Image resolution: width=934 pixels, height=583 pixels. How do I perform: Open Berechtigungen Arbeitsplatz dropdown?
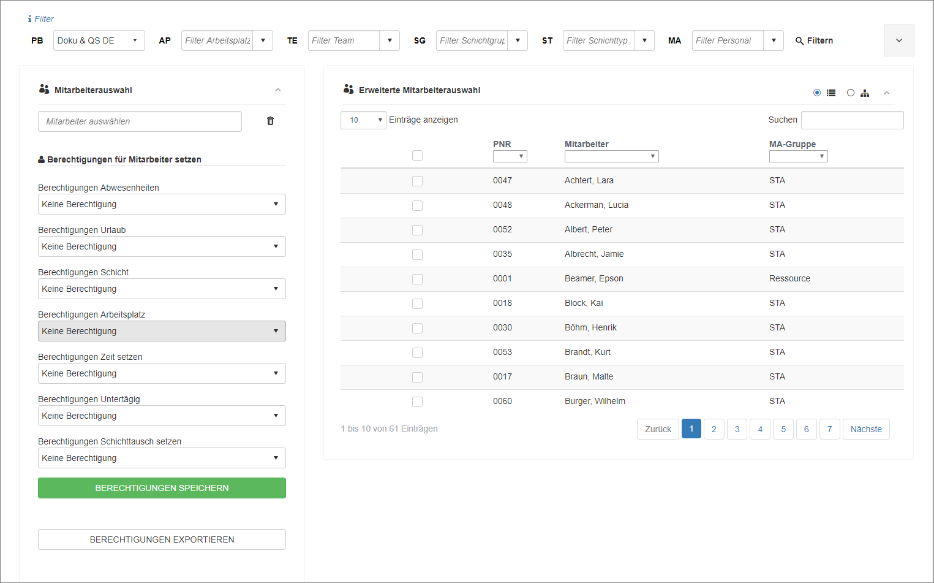(162, 331)
